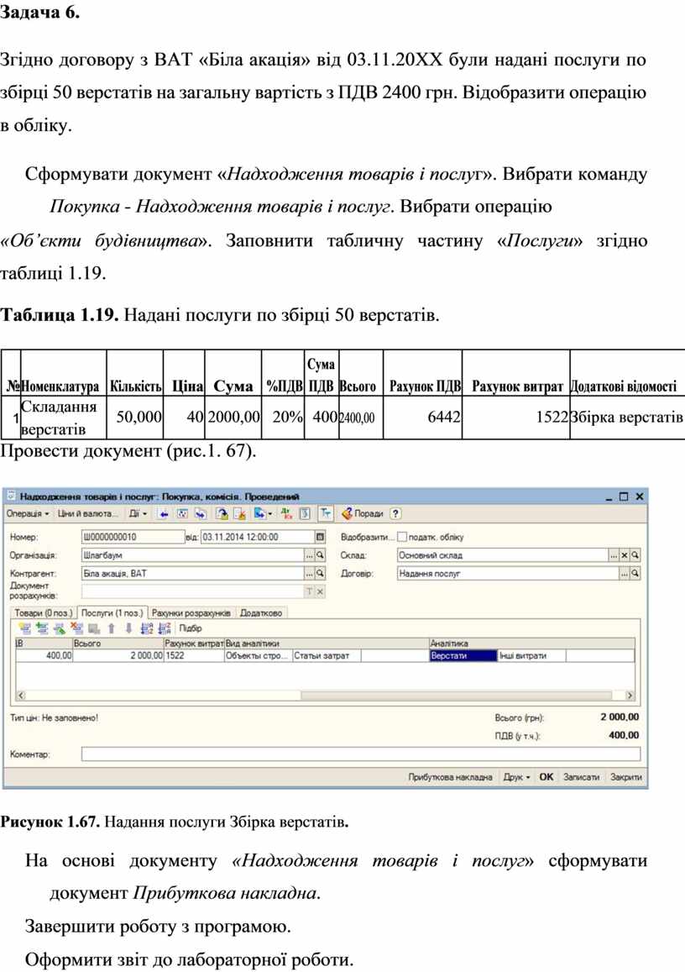Click the Збірка верстатів cell in Таблиця 1.19

point(627,418)
